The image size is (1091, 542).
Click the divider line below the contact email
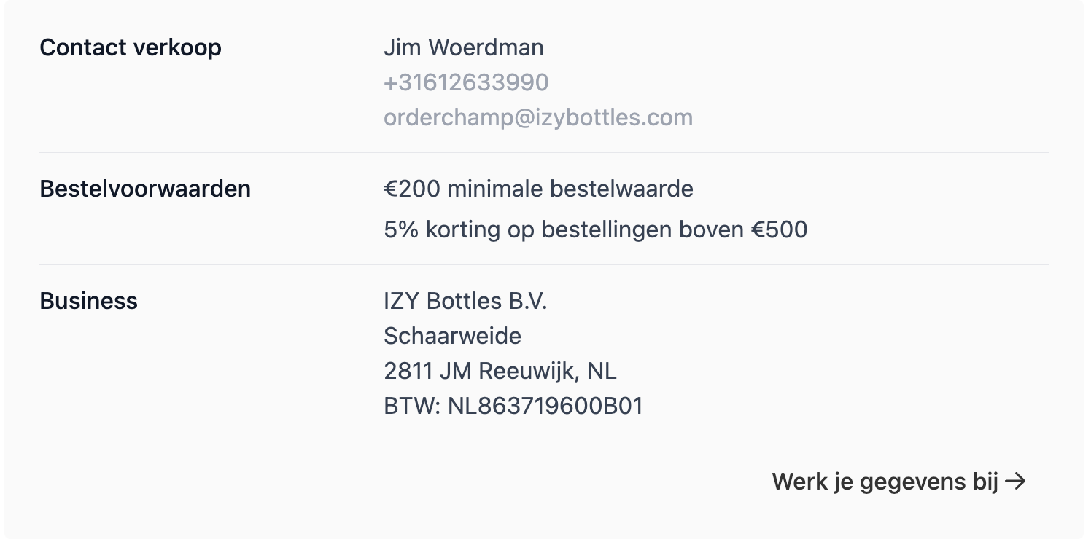click(x=543, y=152)
